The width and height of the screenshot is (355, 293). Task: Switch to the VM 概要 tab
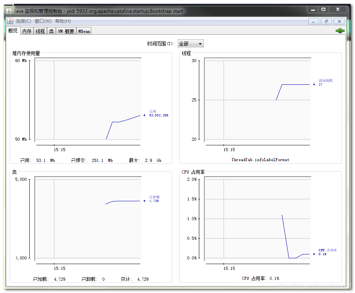coord(66,31)
